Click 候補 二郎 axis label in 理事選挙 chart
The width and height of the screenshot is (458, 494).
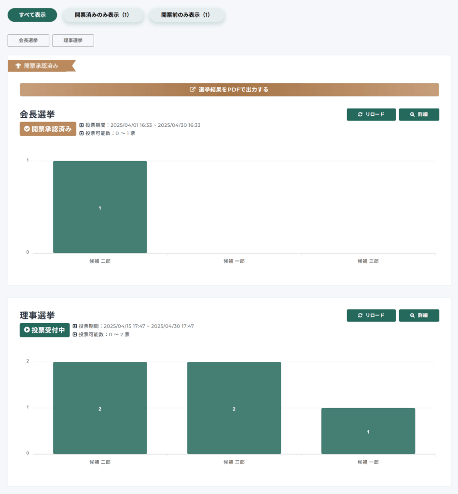click(x=100, y=462)
